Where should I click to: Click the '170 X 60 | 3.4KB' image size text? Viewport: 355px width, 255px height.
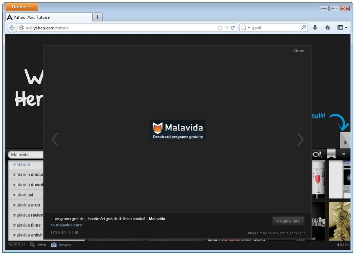pyautogui.click(x=64, y=232)
